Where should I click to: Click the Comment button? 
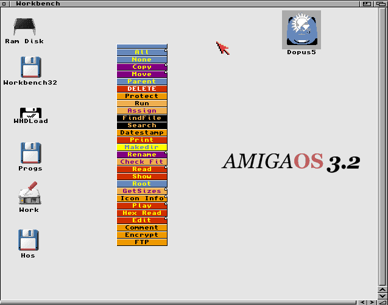(142, 227)
